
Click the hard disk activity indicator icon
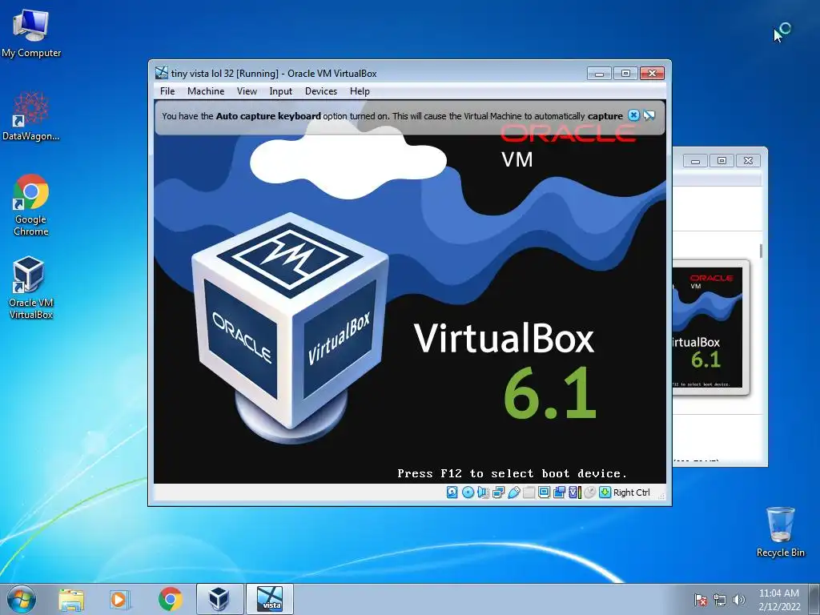point(452,492)
